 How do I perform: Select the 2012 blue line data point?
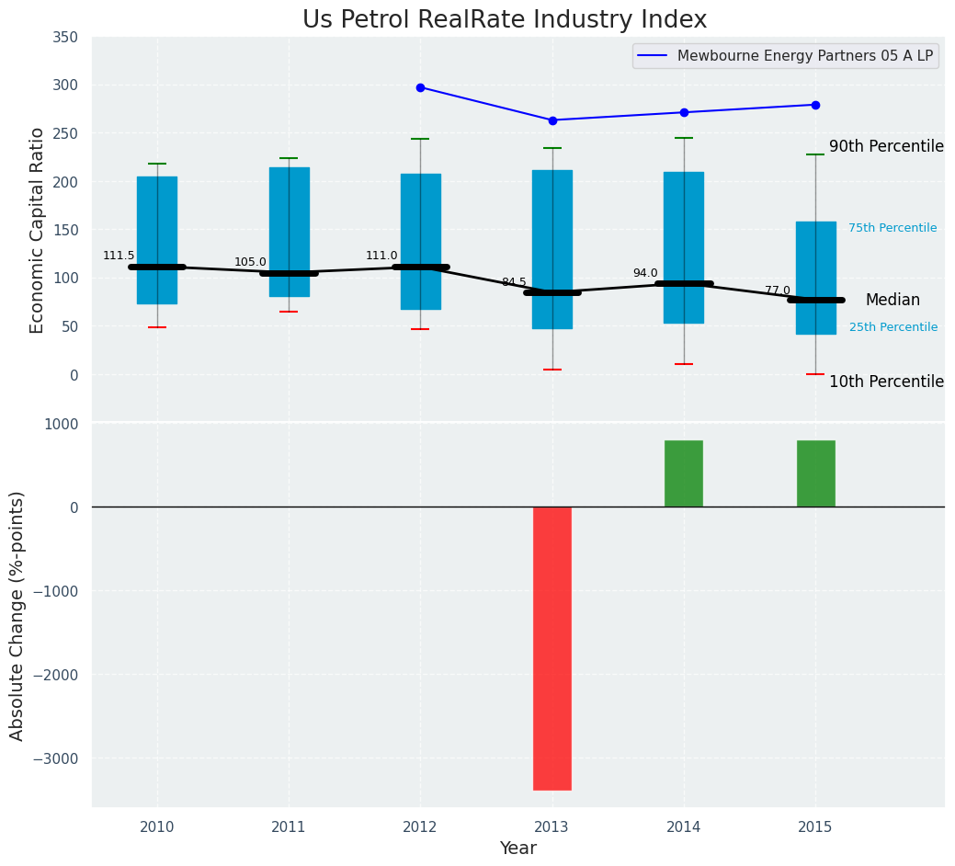(420, 87)
